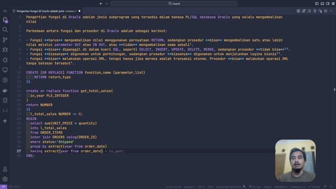Go back with the left arrow
The height and width of the screenshot is (189, 336).
point(101,4)
